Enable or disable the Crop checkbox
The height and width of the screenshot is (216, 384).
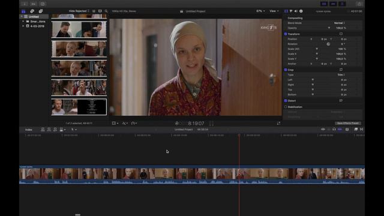(x=286, y=70)
